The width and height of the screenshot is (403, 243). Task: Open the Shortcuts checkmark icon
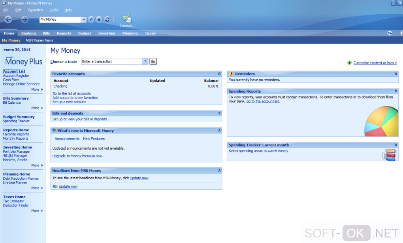pyautogui.click(x=127, y=19)
